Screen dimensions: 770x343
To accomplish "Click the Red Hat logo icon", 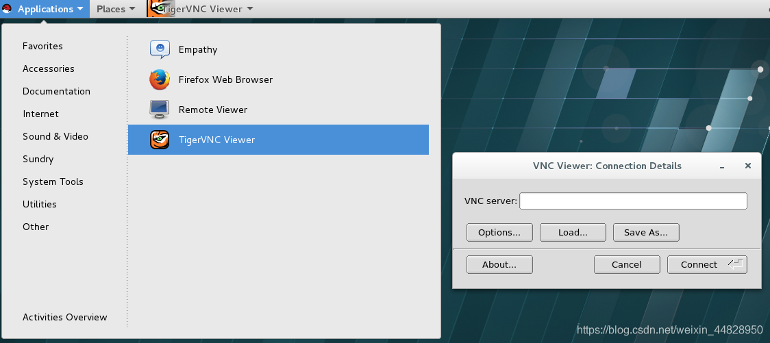I will coord(7,9).
